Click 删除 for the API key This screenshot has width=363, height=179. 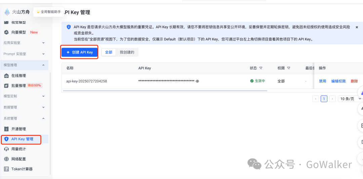point(354,81)
